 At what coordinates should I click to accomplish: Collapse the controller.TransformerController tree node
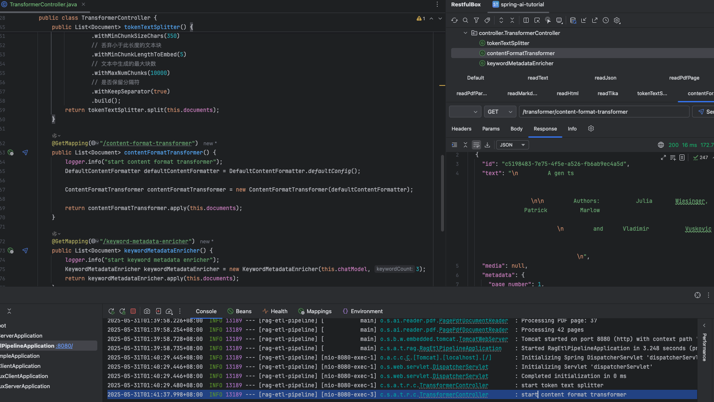[x=465, y=33]
